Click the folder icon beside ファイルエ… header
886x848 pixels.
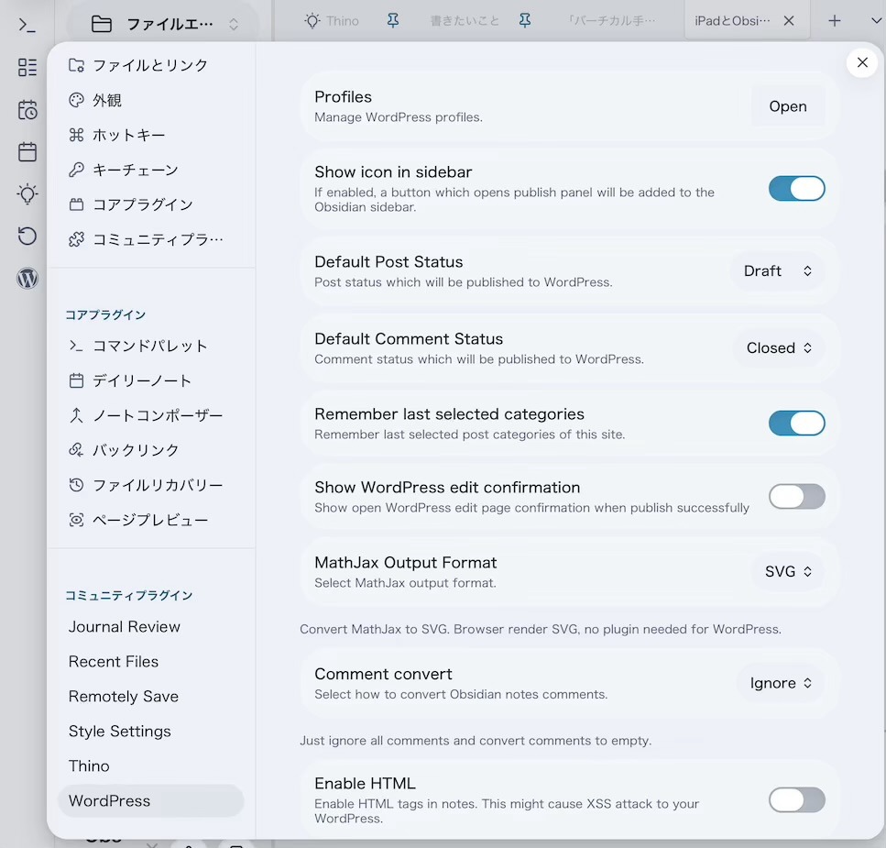102,24
